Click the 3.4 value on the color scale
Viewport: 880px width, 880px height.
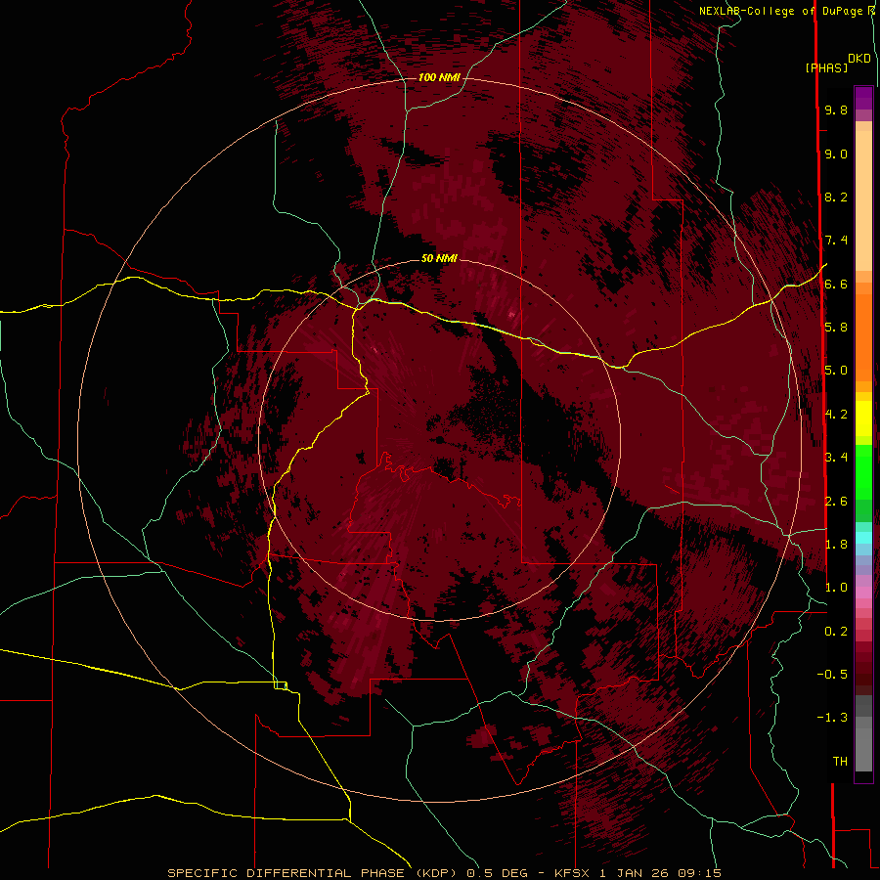836,458
